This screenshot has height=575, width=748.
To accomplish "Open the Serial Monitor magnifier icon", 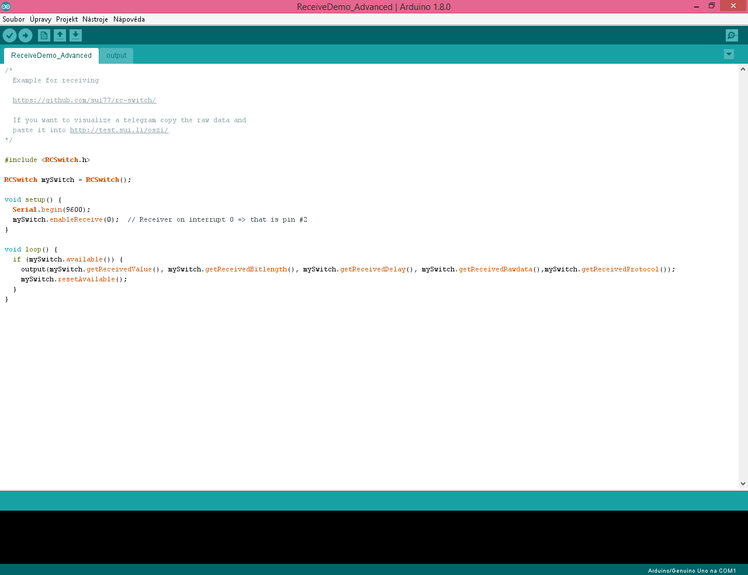I will [732, 36].
